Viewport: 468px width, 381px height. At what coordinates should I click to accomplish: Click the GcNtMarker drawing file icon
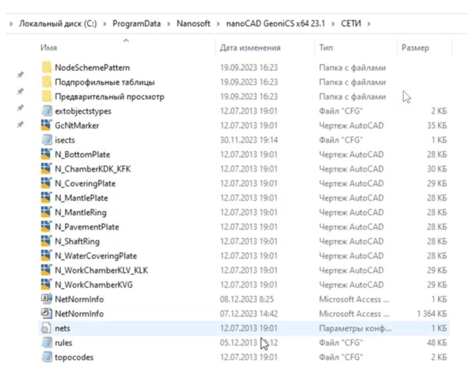[x=46, y=126]
